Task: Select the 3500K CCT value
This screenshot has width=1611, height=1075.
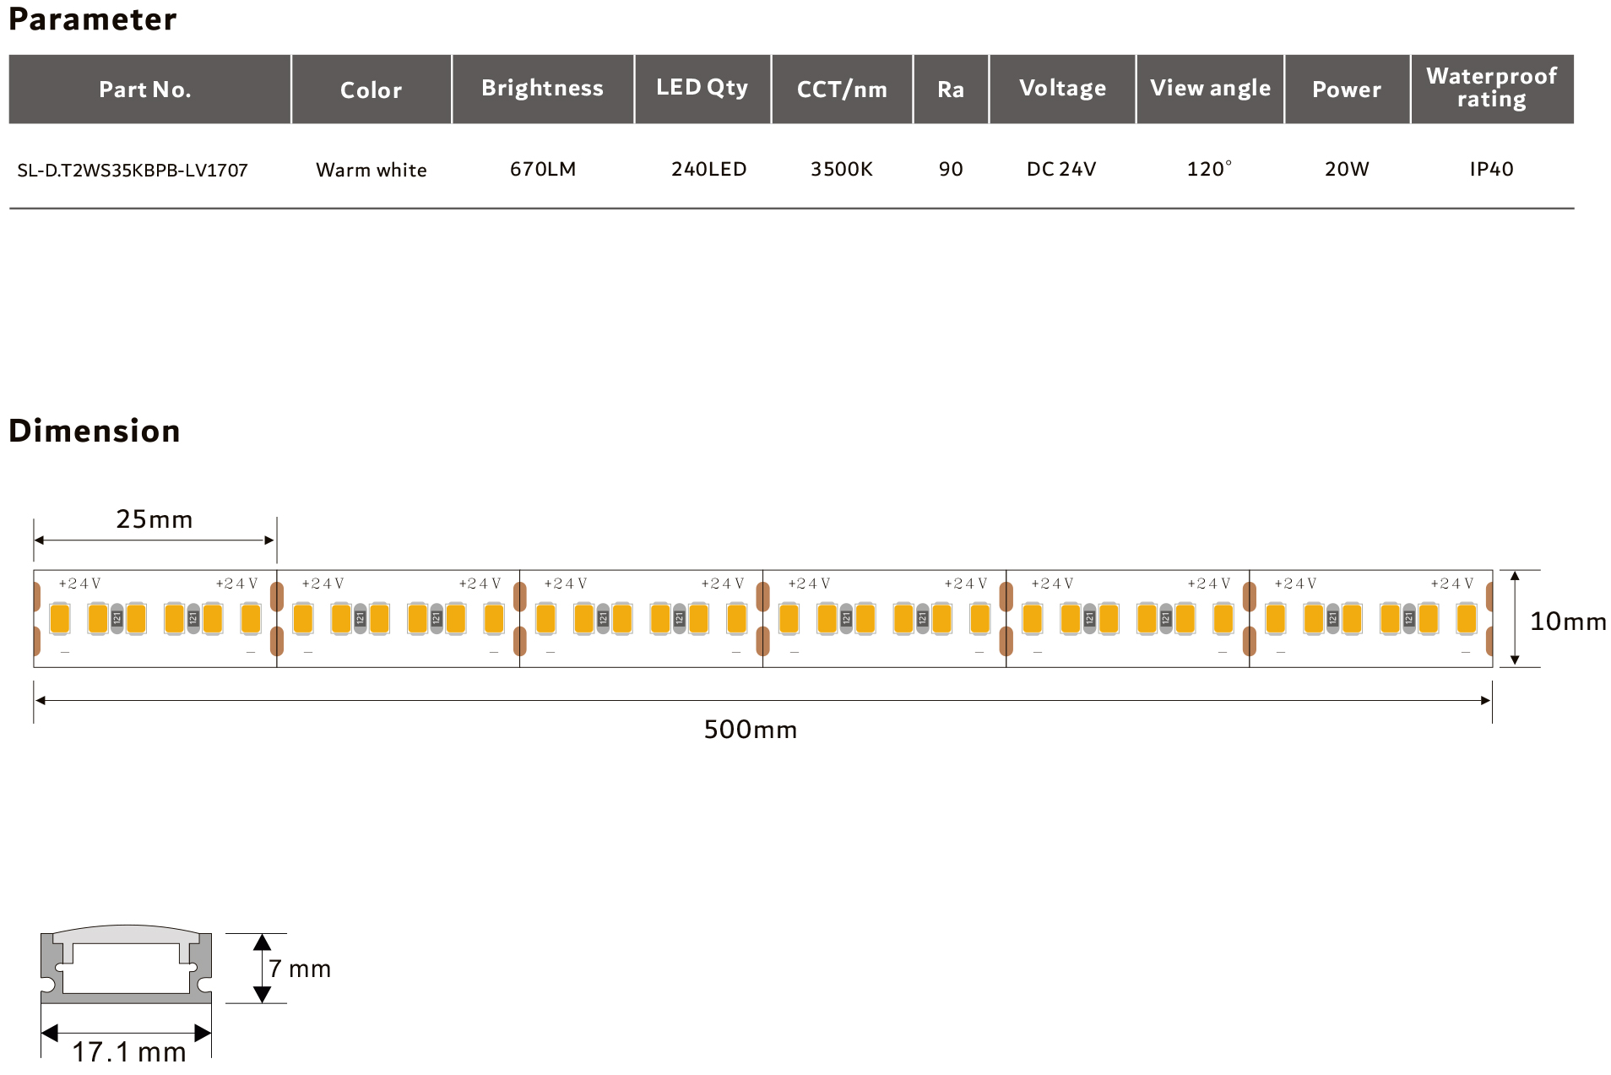Action: tap(842, 169)
